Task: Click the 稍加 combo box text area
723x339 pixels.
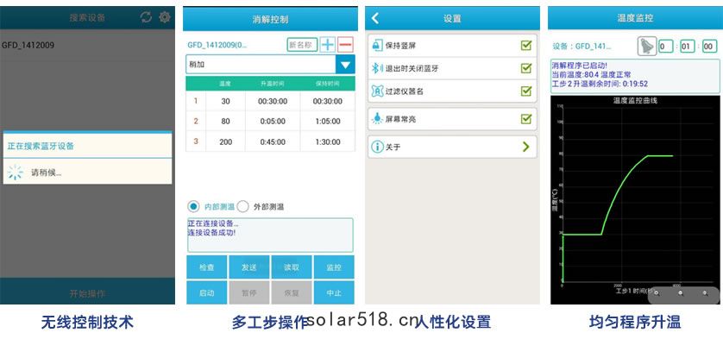Action: click(x=261, y=65)
